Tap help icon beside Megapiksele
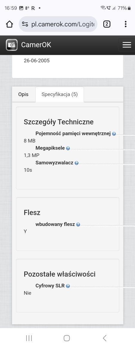Screen dimensions: 135x347 68,148
